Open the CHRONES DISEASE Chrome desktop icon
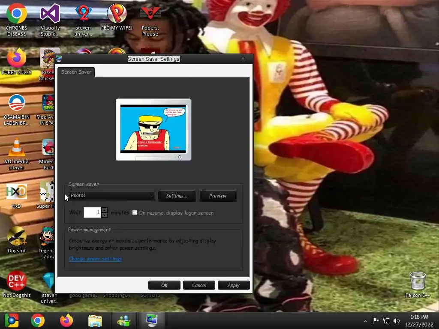Image resolution: width=439 pixels, height=329 pixels. pos(17,20)
